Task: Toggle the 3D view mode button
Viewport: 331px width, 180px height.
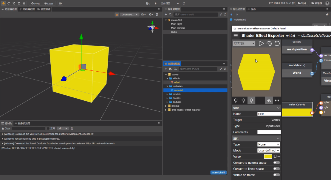Action: [x=60, y=3]
